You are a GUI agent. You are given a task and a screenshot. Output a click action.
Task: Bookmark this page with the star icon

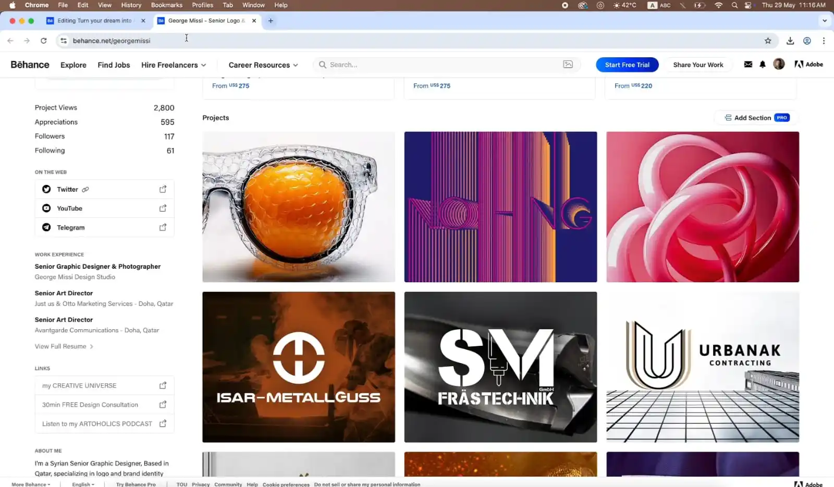(768, 41)
